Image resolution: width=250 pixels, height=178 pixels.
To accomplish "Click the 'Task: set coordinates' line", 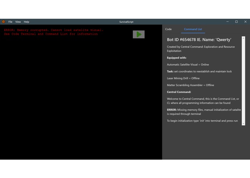I will click(199, 71).
